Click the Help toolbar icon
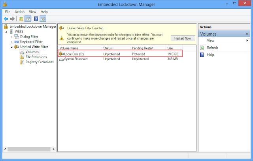253x161 pixels. tap(36, 19)
